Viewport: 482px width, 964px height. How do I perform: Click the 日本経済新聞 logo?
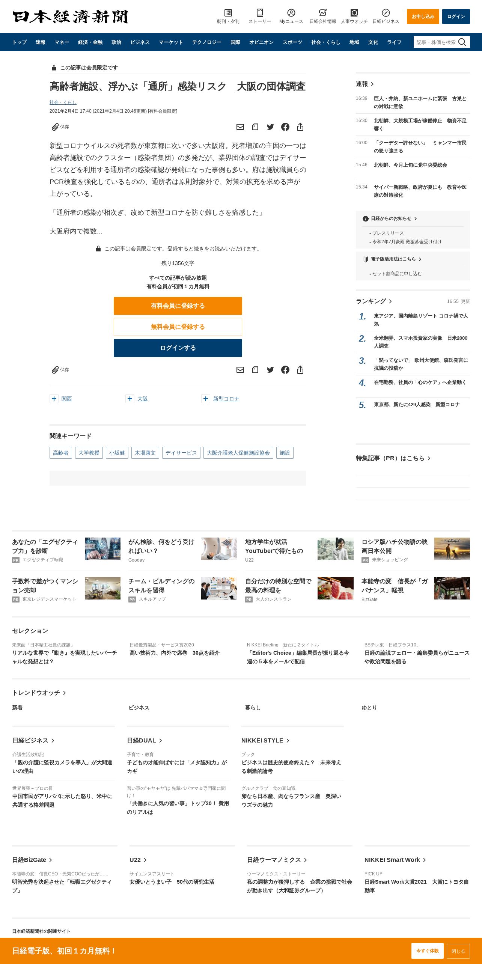(x=70, y=17)
